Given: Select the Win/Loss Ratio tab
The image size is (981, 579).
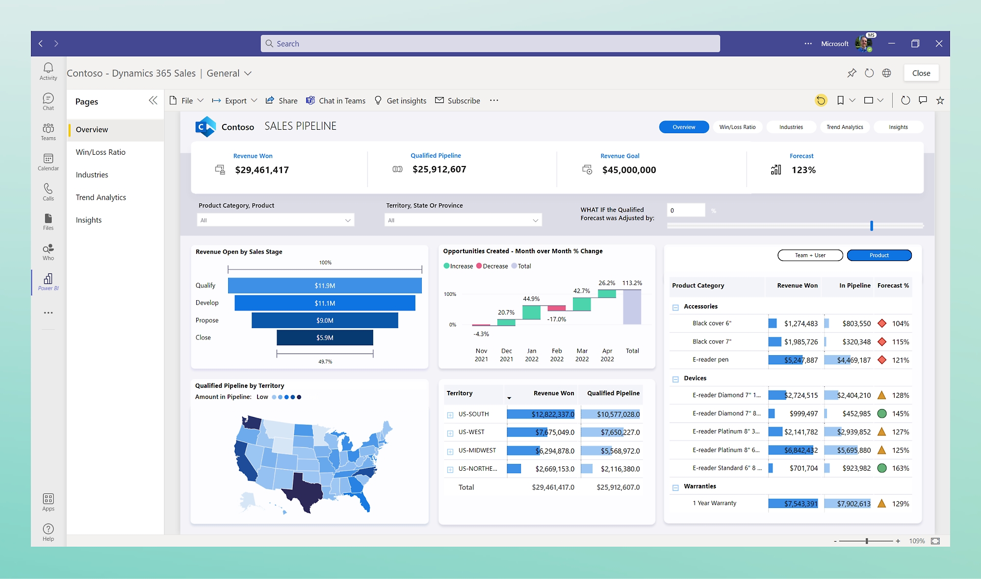Looking at the screenshot, I should (x=737, y=127).
